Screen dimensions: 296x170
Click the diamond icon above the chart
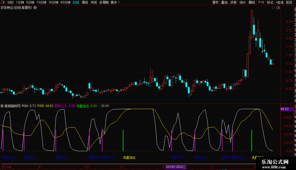click(x=273, y=8)
